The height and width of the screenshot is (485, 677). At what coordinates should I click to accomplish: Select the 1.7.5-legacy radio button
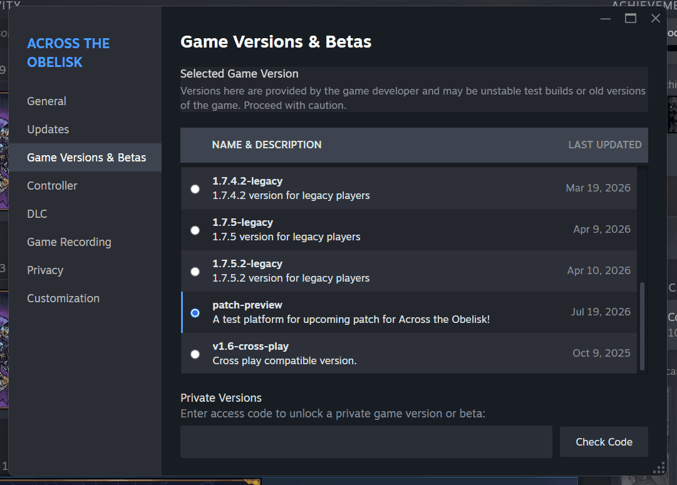click(x=195, y=230)
